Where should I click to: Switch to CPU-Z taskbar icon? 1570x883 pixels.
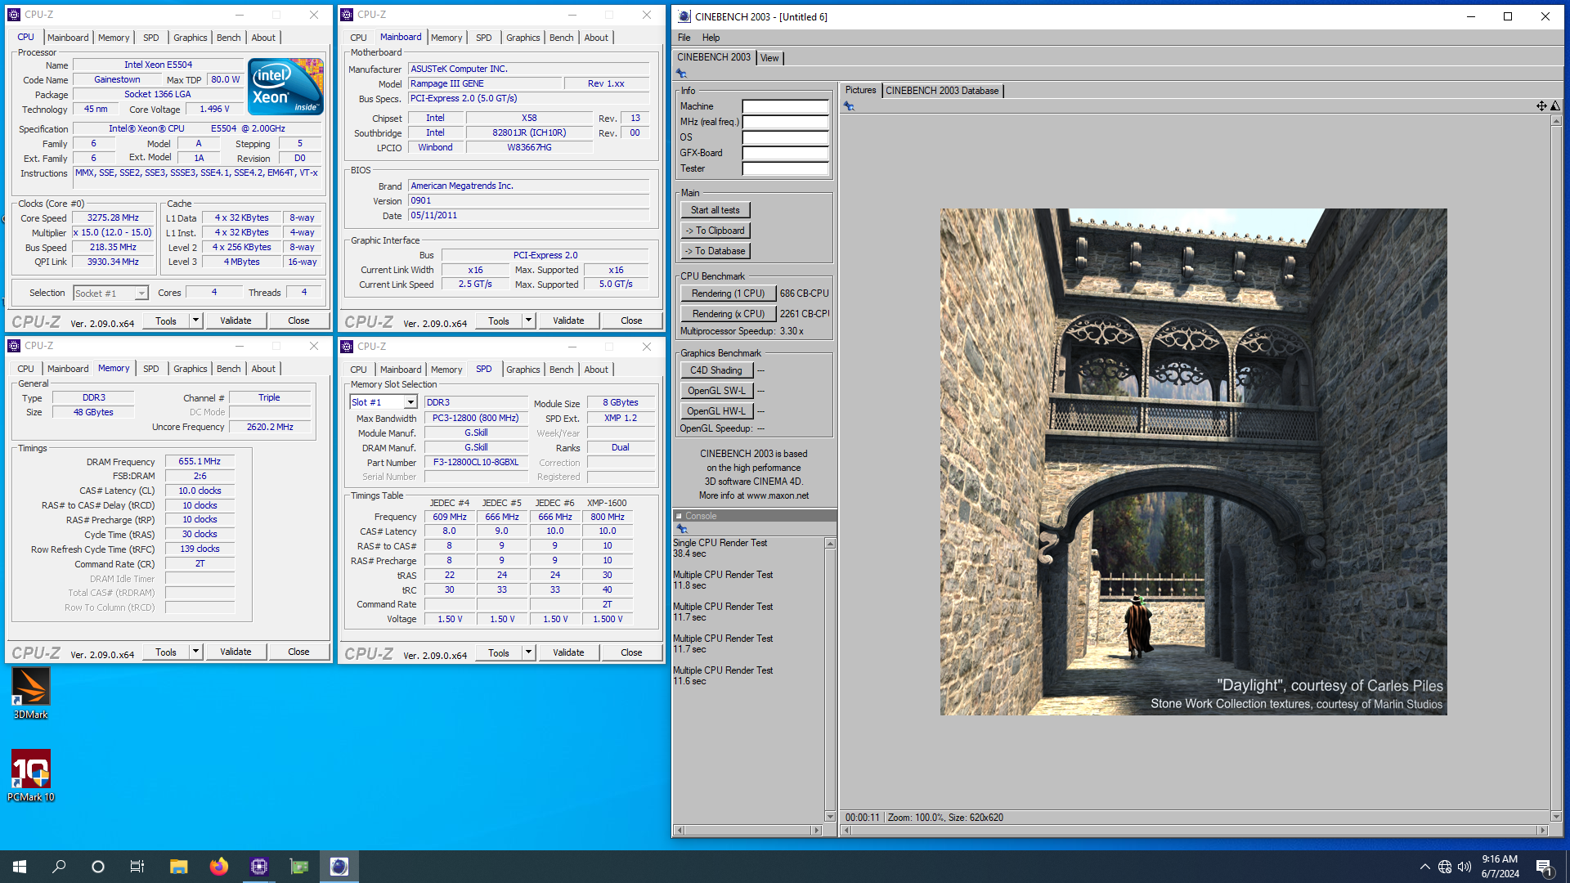click(259, 867)
